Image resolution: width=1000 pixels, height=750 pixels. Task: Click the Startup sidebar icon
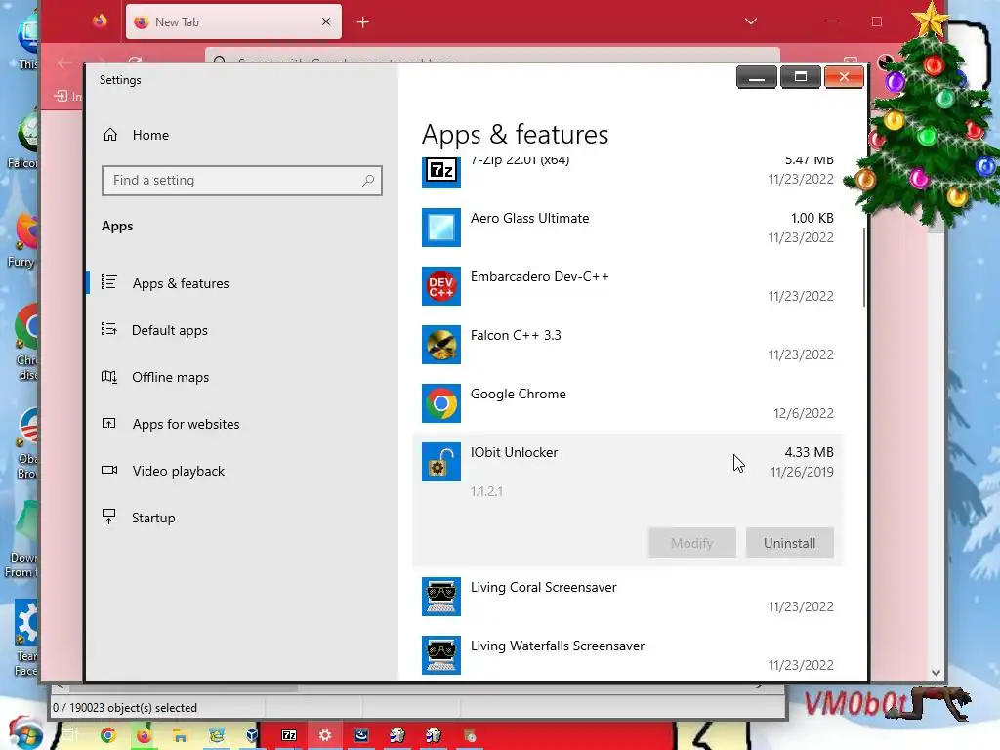coord(109,517)
